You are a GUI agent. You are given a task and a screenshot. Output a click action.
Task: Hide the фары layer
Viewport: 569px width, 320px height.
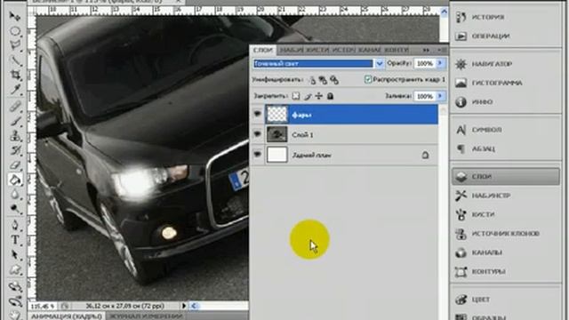(257, 114)
